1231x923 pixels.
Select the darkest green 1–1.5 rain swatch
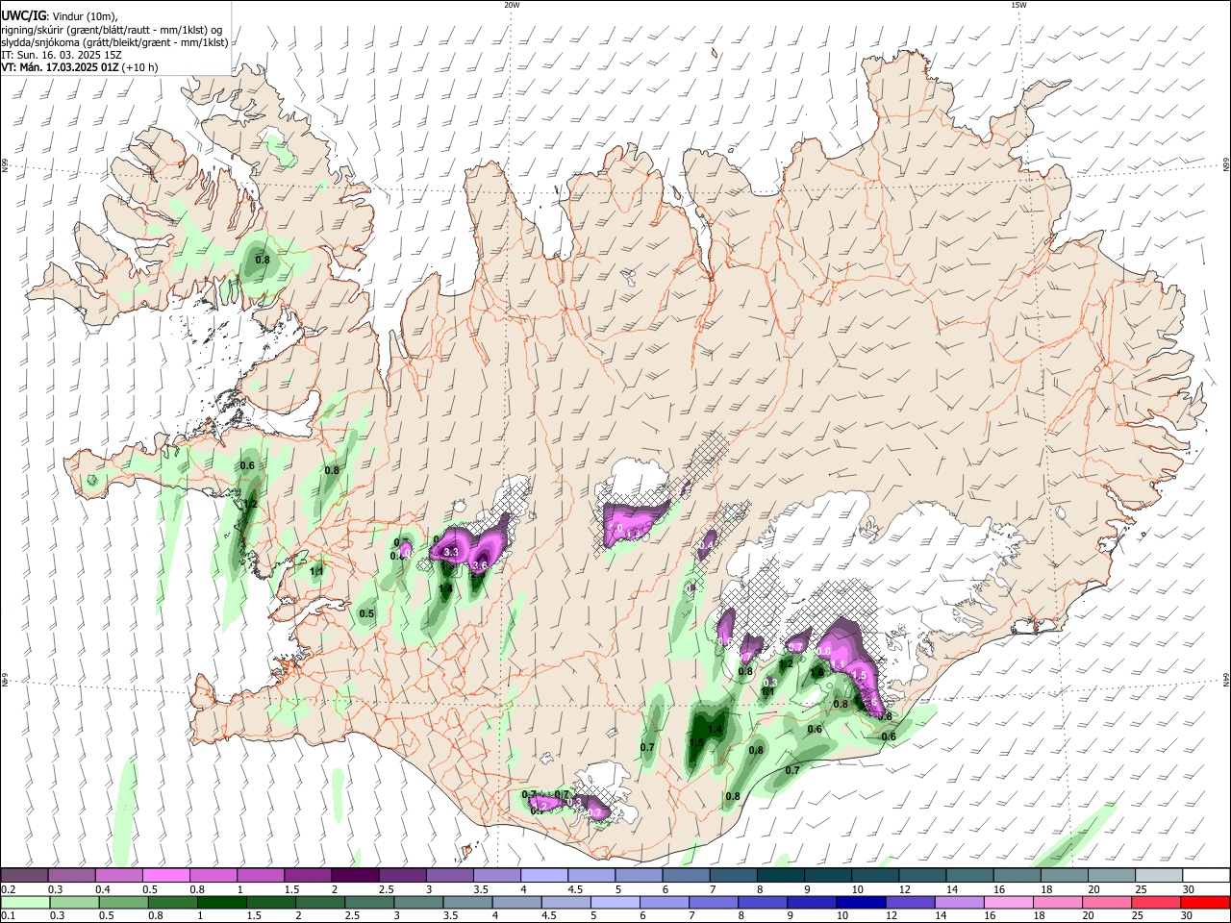pyautogui.click(x=221, y=902)
